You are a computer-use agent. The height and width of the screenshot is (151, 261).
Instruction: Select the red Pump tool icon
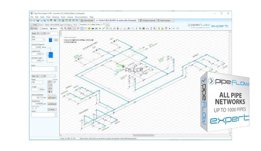pos(118,28)
